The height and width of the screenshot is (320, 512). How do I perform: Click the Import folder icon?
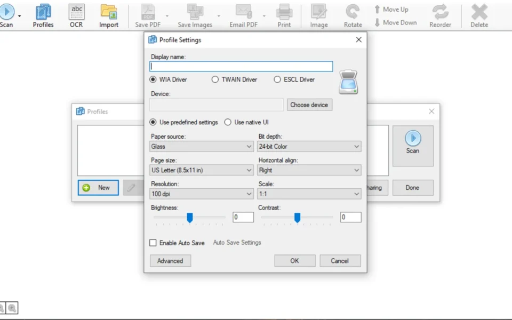(109, 12)
